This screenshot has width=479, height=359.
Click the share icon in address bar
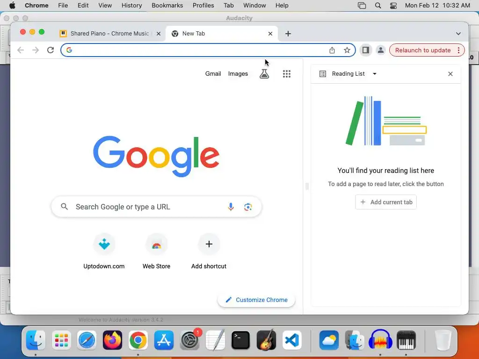pyautogui.click(x=332, y=50)
